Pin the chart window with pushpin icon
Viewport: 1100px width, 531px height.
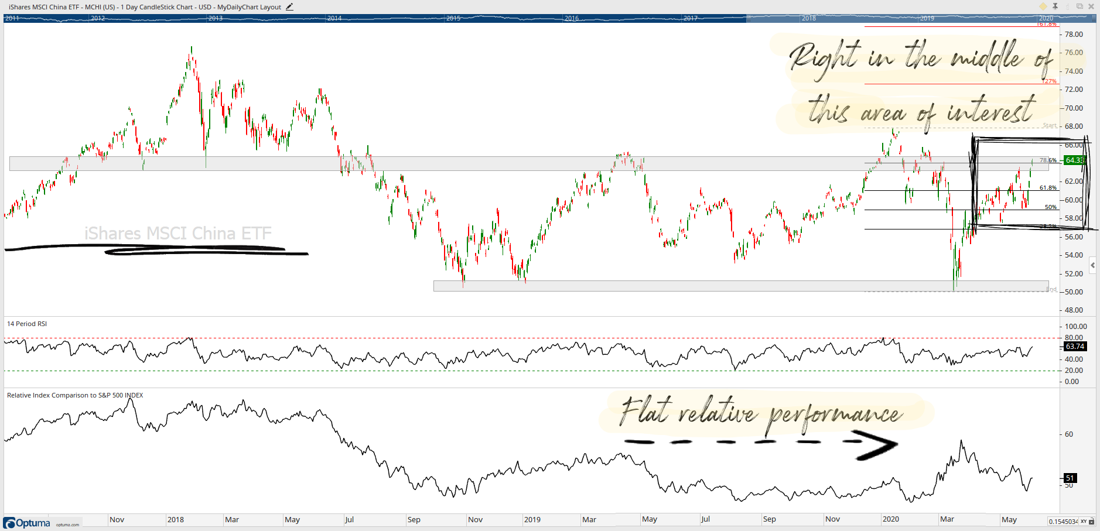pos(1055,6)
